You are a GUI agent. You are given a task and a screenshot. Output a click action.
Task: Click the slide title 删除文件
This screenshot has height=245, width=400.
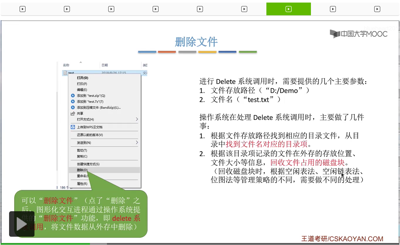(x=196, y=42)
